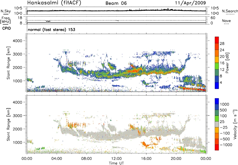Click 'Slant Range [km]' label of velocity panel
This screenshot has height=165, width=238.
9,124
